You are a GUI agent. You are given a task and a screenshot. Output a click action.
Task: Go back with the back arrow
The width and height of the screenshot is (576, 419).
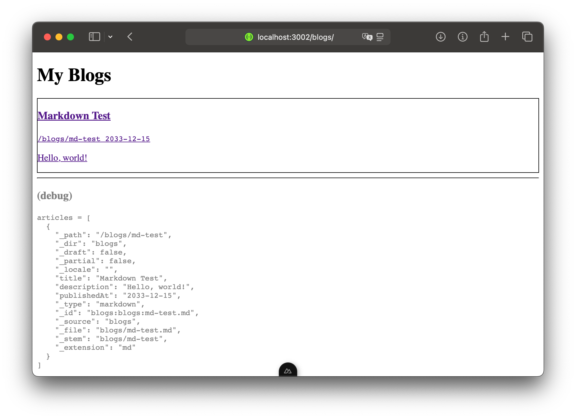coord(130,37)
